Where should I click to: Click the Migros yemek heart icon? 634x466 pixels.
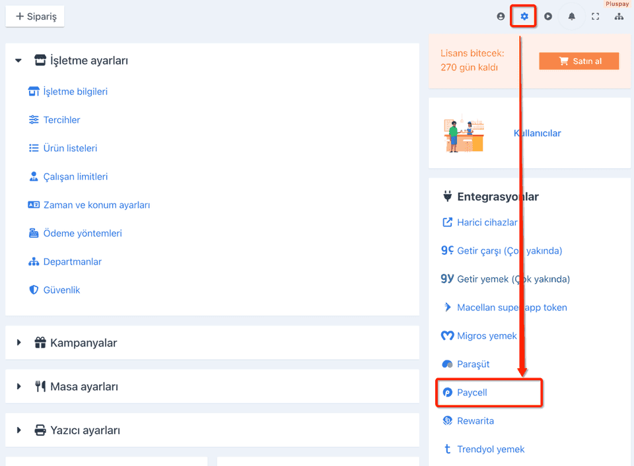click(447, 335)
